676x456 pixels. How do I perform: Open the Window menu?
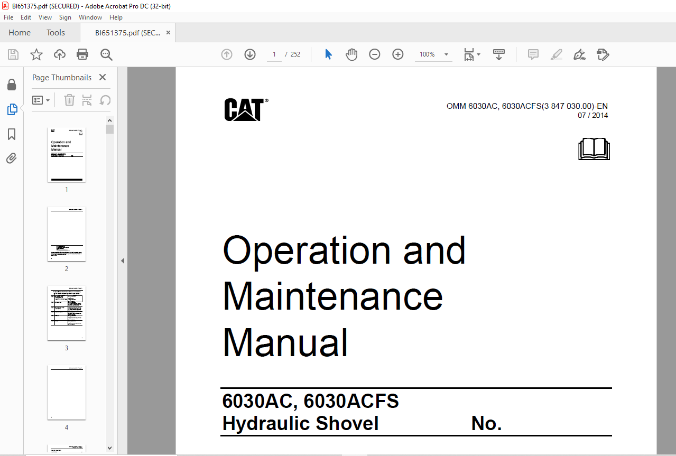[90, 17]
